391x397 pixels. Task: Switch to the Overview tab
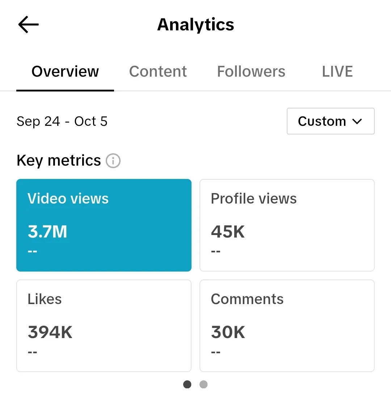pos(65,72)
